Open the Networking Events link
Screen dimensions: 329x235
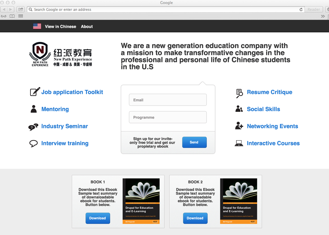273,126
